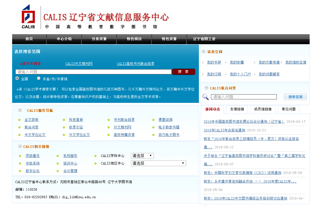Select the 全国 radio button

[17, 78]
